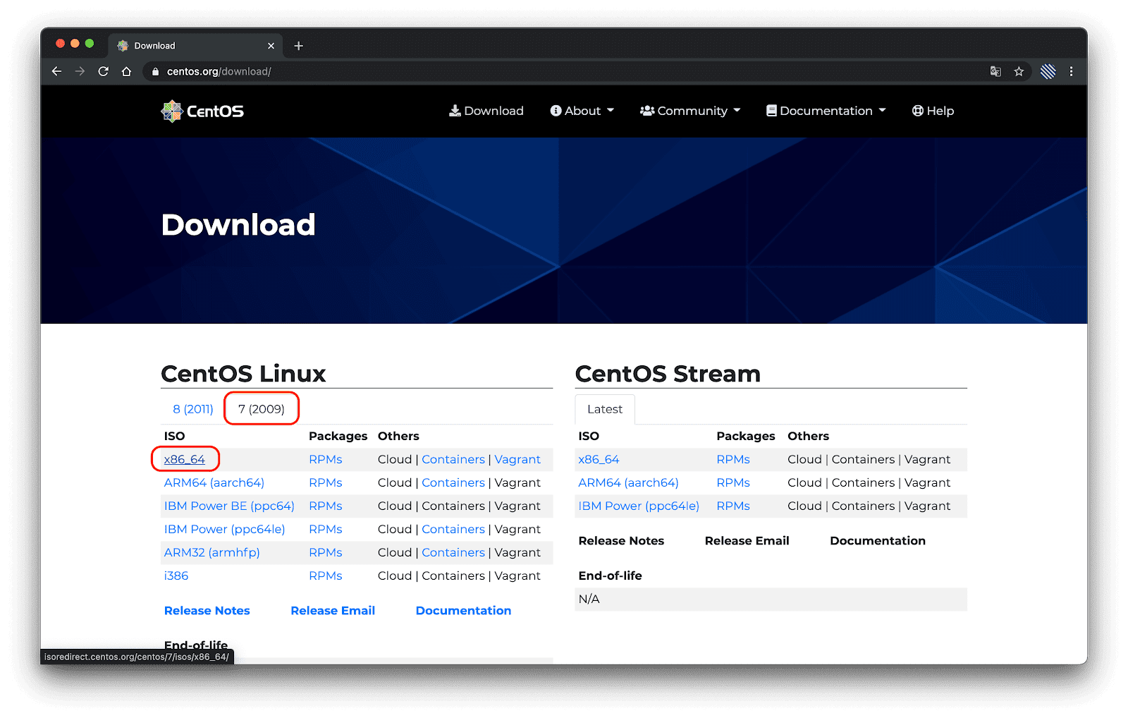The height and width of the screenshot is (718, 1128).
Task: Open the ARM32 (armhfp) ISO link
Action: click(x=212, y=552)
